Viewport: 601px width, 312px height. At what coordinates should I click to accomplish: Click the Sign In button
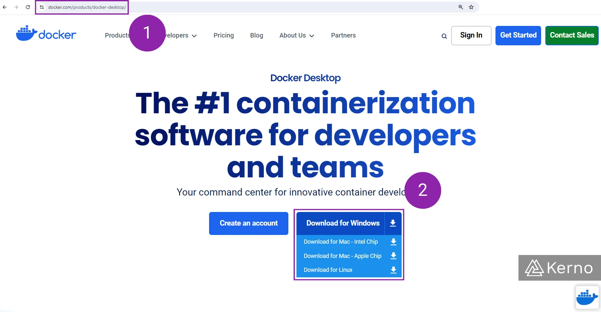(x=471, y=35)
